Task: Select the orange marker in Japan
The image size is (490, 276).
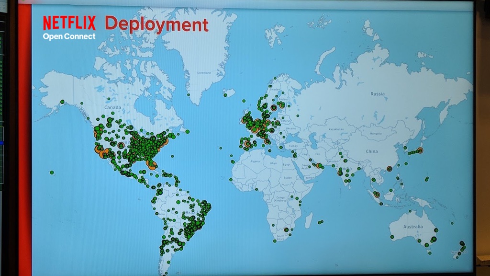Action: 420,150
